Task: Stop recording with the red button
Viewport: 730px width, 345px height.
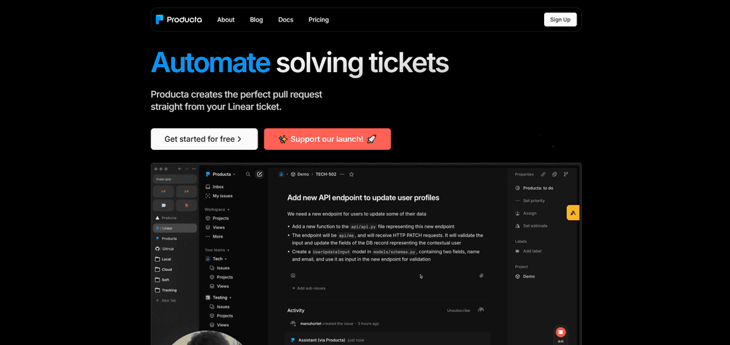Action: pyautogui.click(x=560, y=332)
